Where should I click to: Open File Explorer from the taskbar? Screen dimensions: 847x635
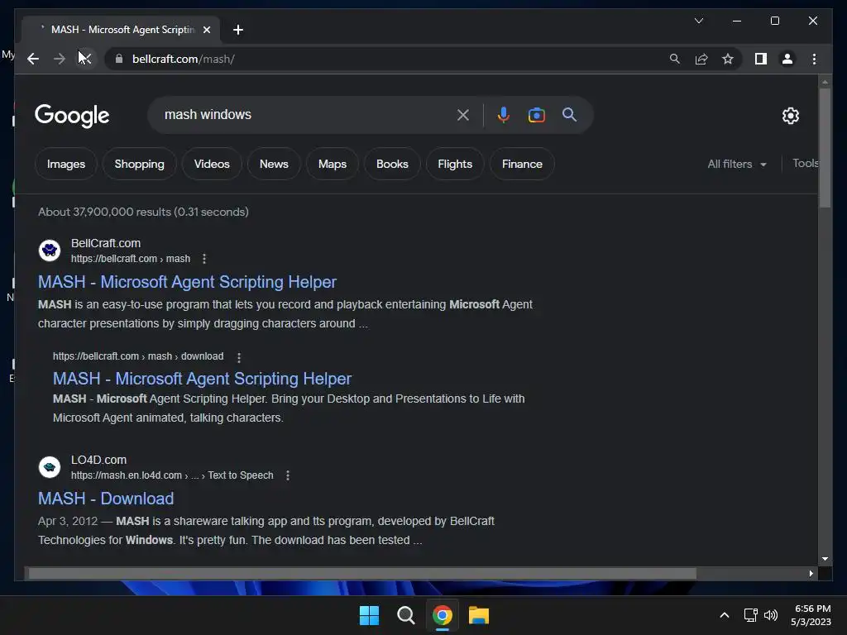tap(479, 615)
